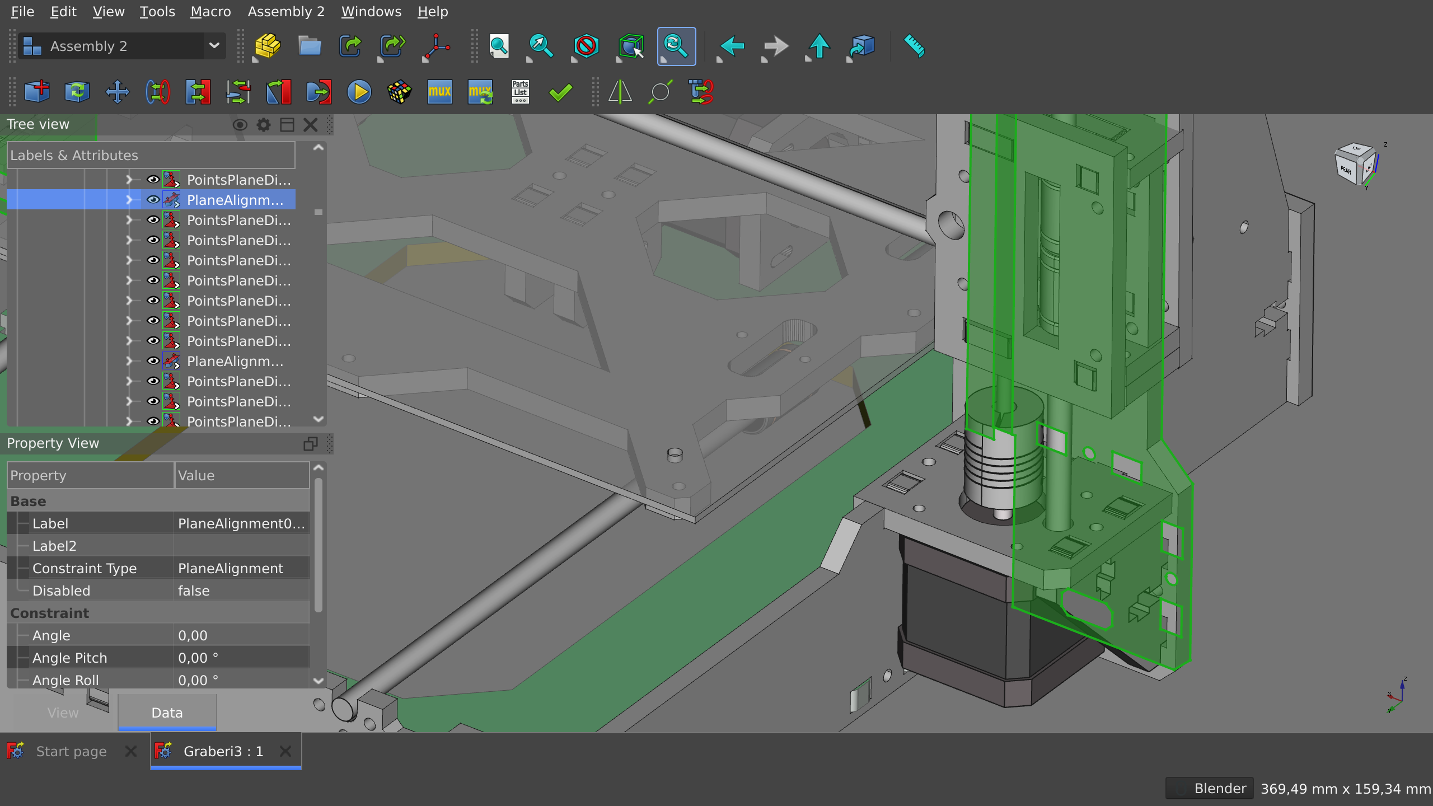Image resolution: width=1433 pixels, height=806 pixels.
Task: Click the mux assembly icon
Action: [440, 92]
